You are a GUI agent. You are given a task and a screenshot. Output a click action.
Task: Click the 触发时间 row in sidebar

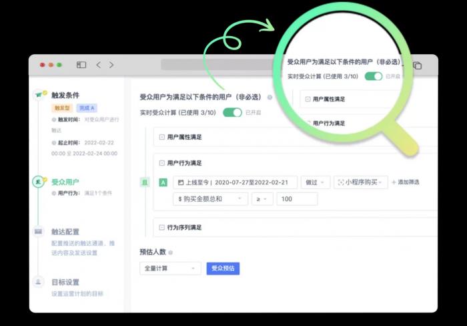[85, 125]
